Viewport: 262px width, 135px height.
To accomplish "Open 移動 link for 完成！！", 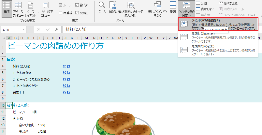I will tap(67, 92).
